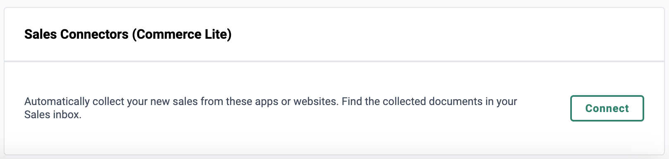Click the Connect label inside outlined button
This screenshot has width=669, height=159.
pyautogui.click(x=607, y=108)
